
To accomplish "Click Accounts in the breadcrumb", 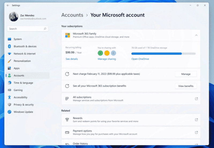I will (72, 15).
